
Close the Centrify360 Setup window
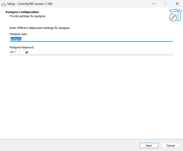(177, 4)
